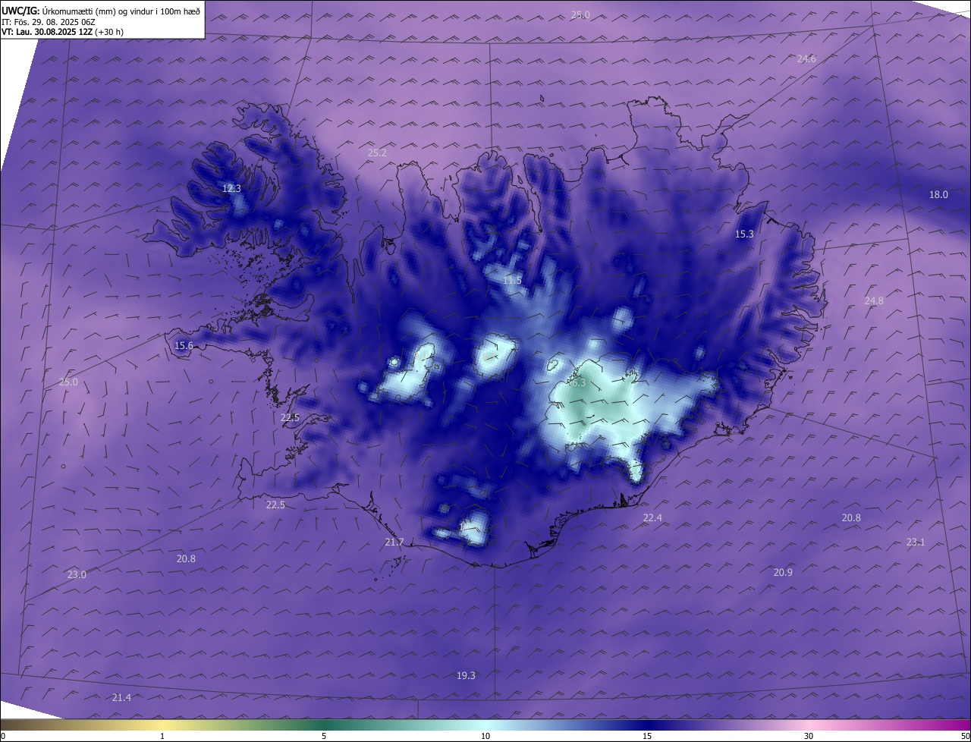Viewport: 971px width, 742px height.
Task: Click the 0 tick label on the colour scale
Action: click(3, 736)
